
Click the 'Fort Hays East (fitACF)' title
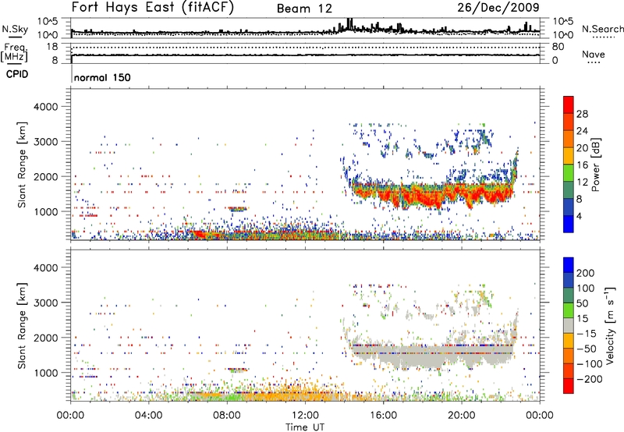click(x=153, y=8)
